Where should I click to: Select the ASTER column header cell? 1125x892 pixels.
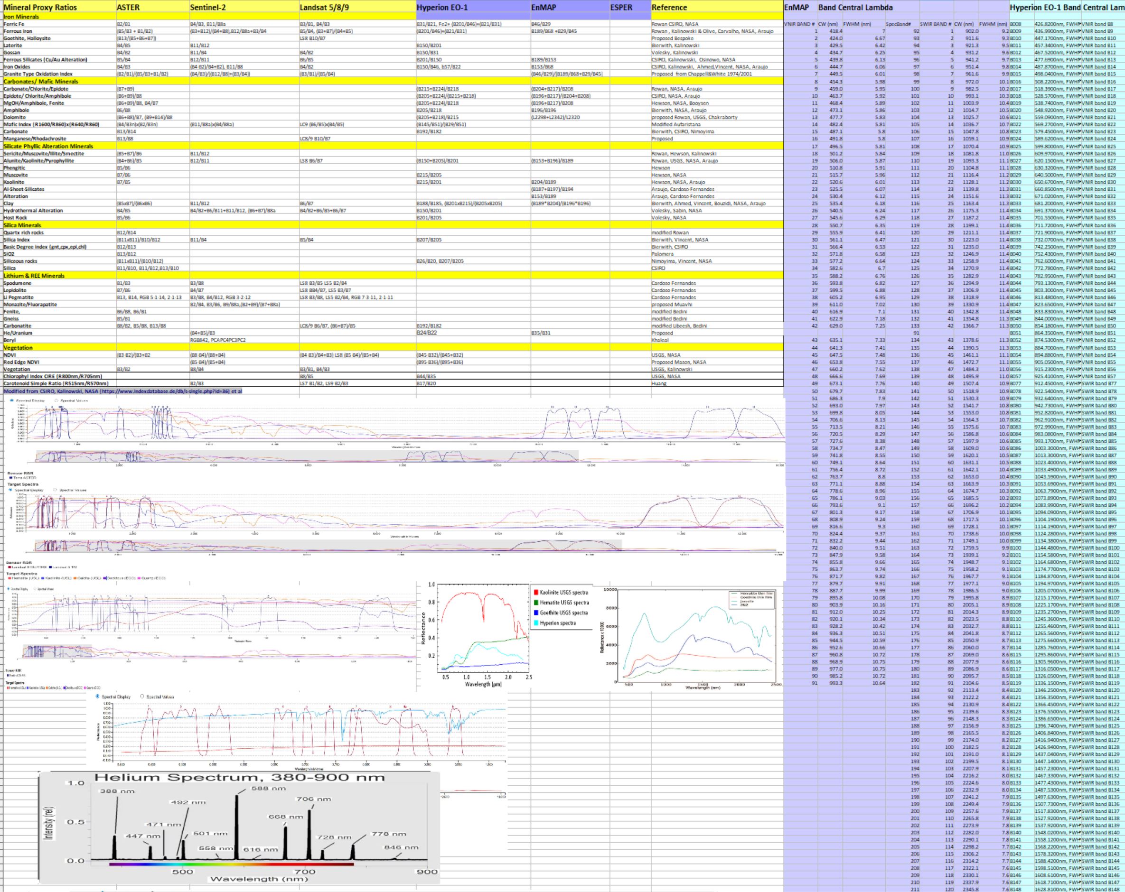pos(151,7)
